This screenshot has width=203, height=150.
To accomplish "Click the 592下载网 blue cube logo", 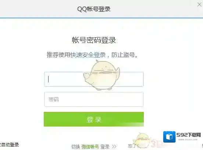I will 169,137.
